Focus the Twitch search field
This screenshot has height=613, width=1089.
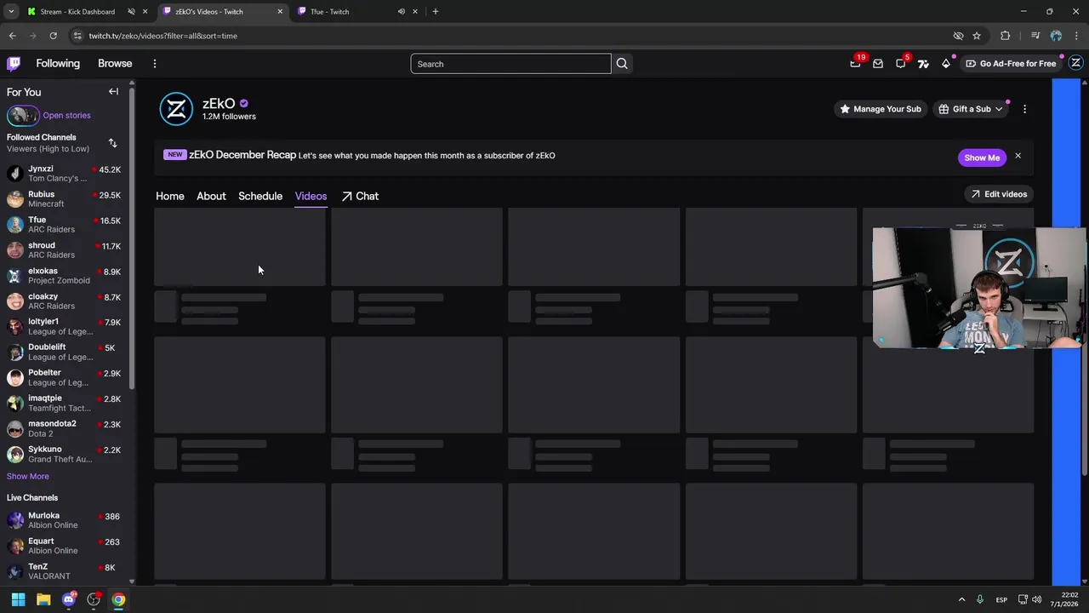click(x=510, y=64)
